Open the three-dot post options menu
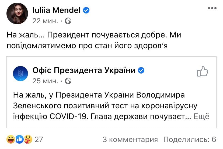Viewport: 223px width, 149px height. coord(212,8)
